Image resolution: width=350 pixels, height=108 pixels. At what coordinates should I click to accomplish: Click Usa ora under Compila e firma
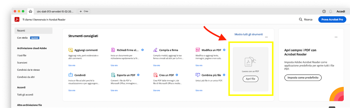[x=156, y=65]
